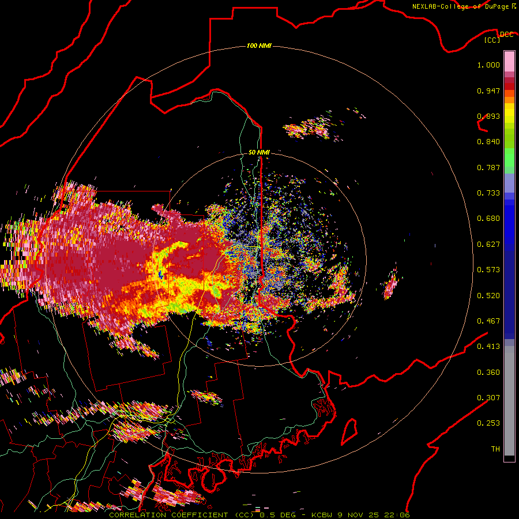519x519 pixels.
Task: Click the island outline off the southern coast
Action: pos(349,431)
